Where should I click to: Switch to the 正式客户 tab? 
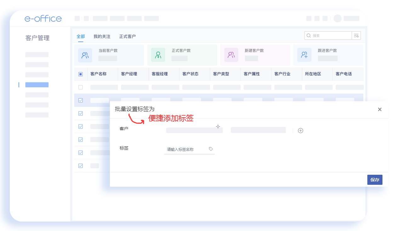[x=127, y=36]
